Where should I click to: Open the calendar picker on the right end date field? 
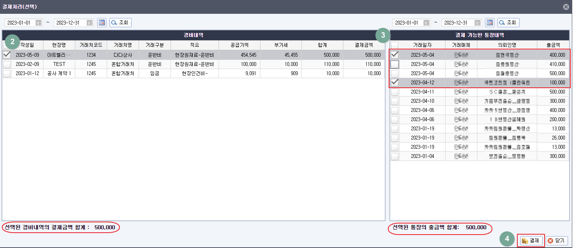click(477, 23)
